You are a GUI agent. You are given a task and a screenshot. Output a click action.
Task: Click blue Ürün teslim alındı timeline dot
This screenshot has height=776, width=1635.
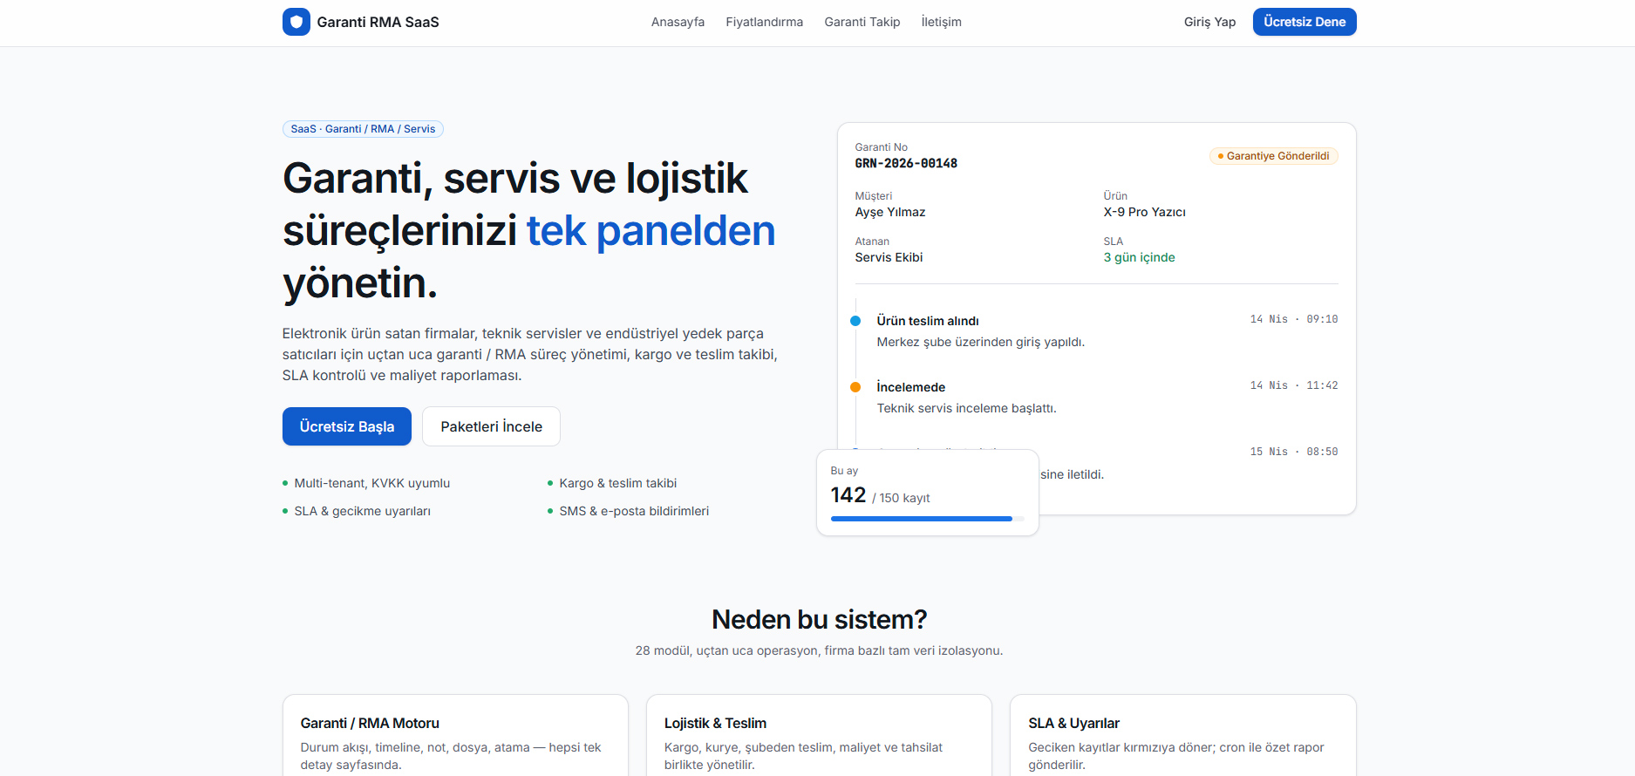855,321
